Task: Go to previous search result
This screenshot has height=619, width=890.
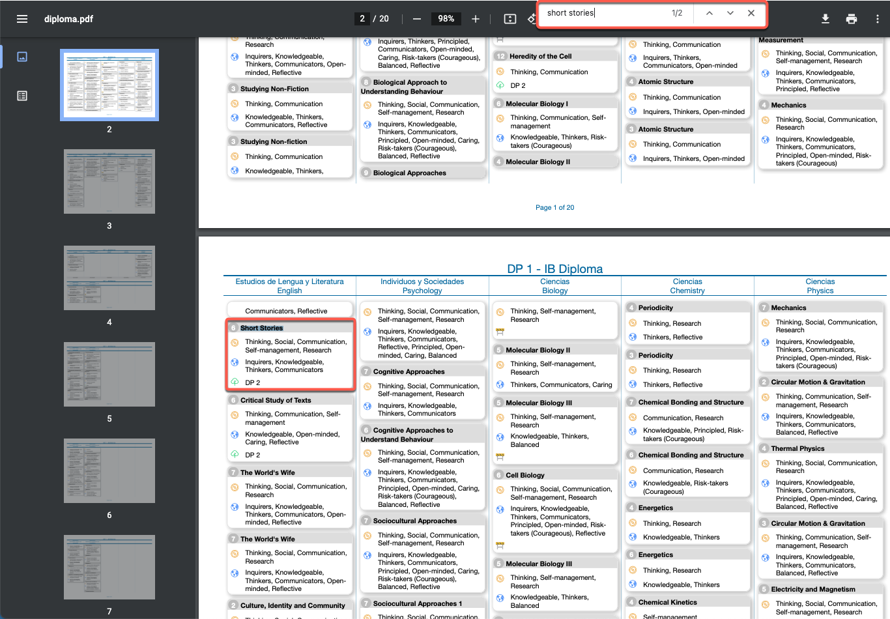Action: (x=710, y=13)
